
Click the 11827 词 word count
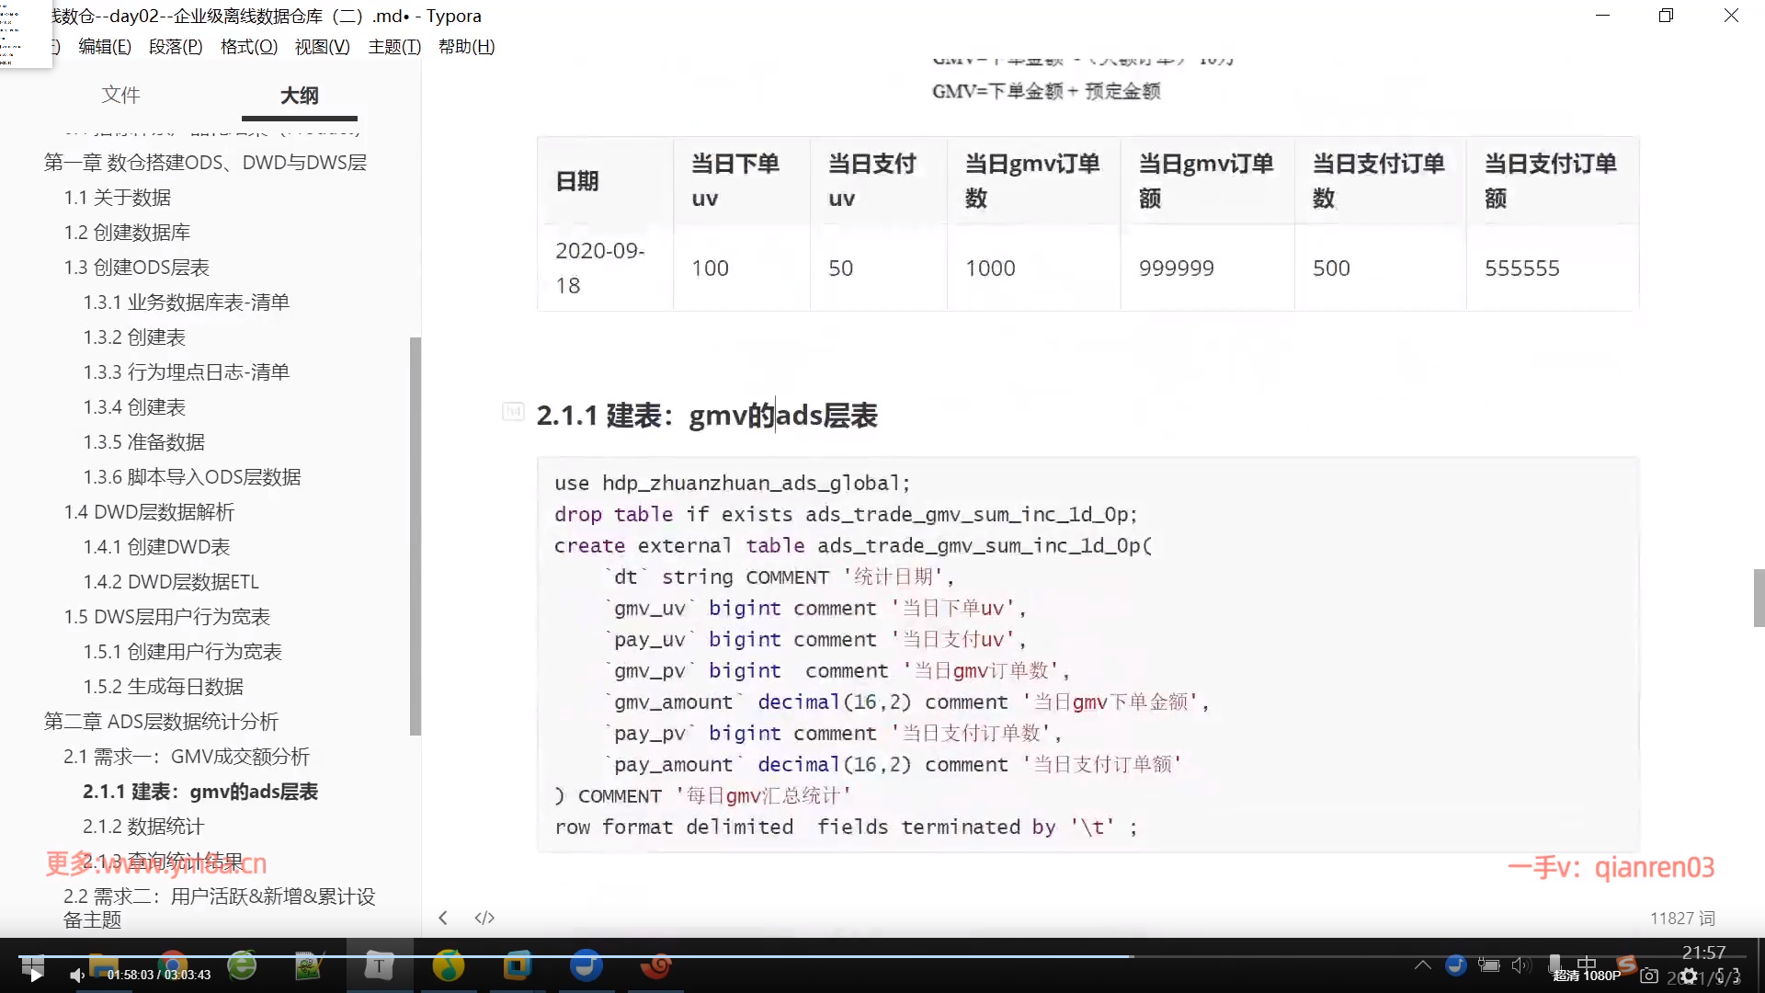point(1681,918)
